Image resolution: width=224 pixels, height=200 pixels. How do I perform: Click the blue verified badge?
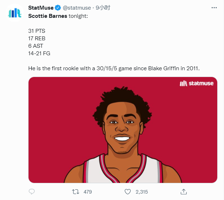click(57, 8)
